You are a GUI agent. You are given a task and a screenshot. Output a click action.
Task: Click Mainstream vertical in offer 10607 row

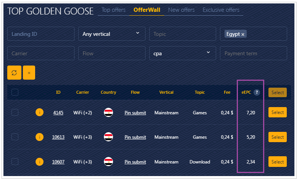click(x=166, y=162)
